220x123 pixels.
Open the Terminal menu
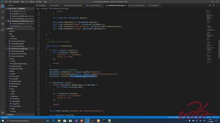tap(39, 2)
